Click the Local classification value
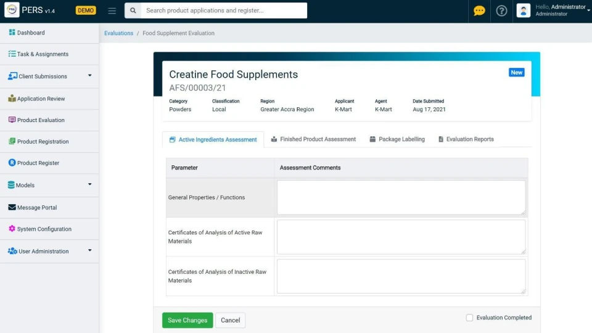Screen dimensions: 592x333 click(219, 110)
